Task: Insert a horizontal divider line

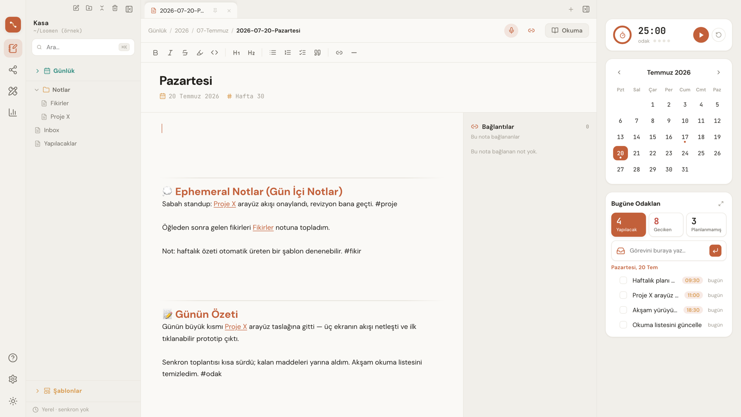Action: coord(354,53)
